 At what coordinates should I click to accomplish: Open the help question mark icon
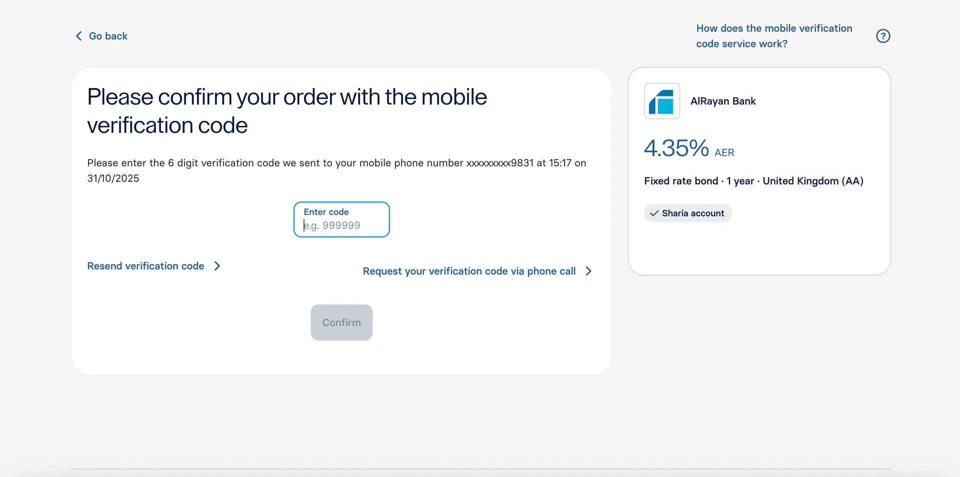pyautogui.click(x=883, y=36)
